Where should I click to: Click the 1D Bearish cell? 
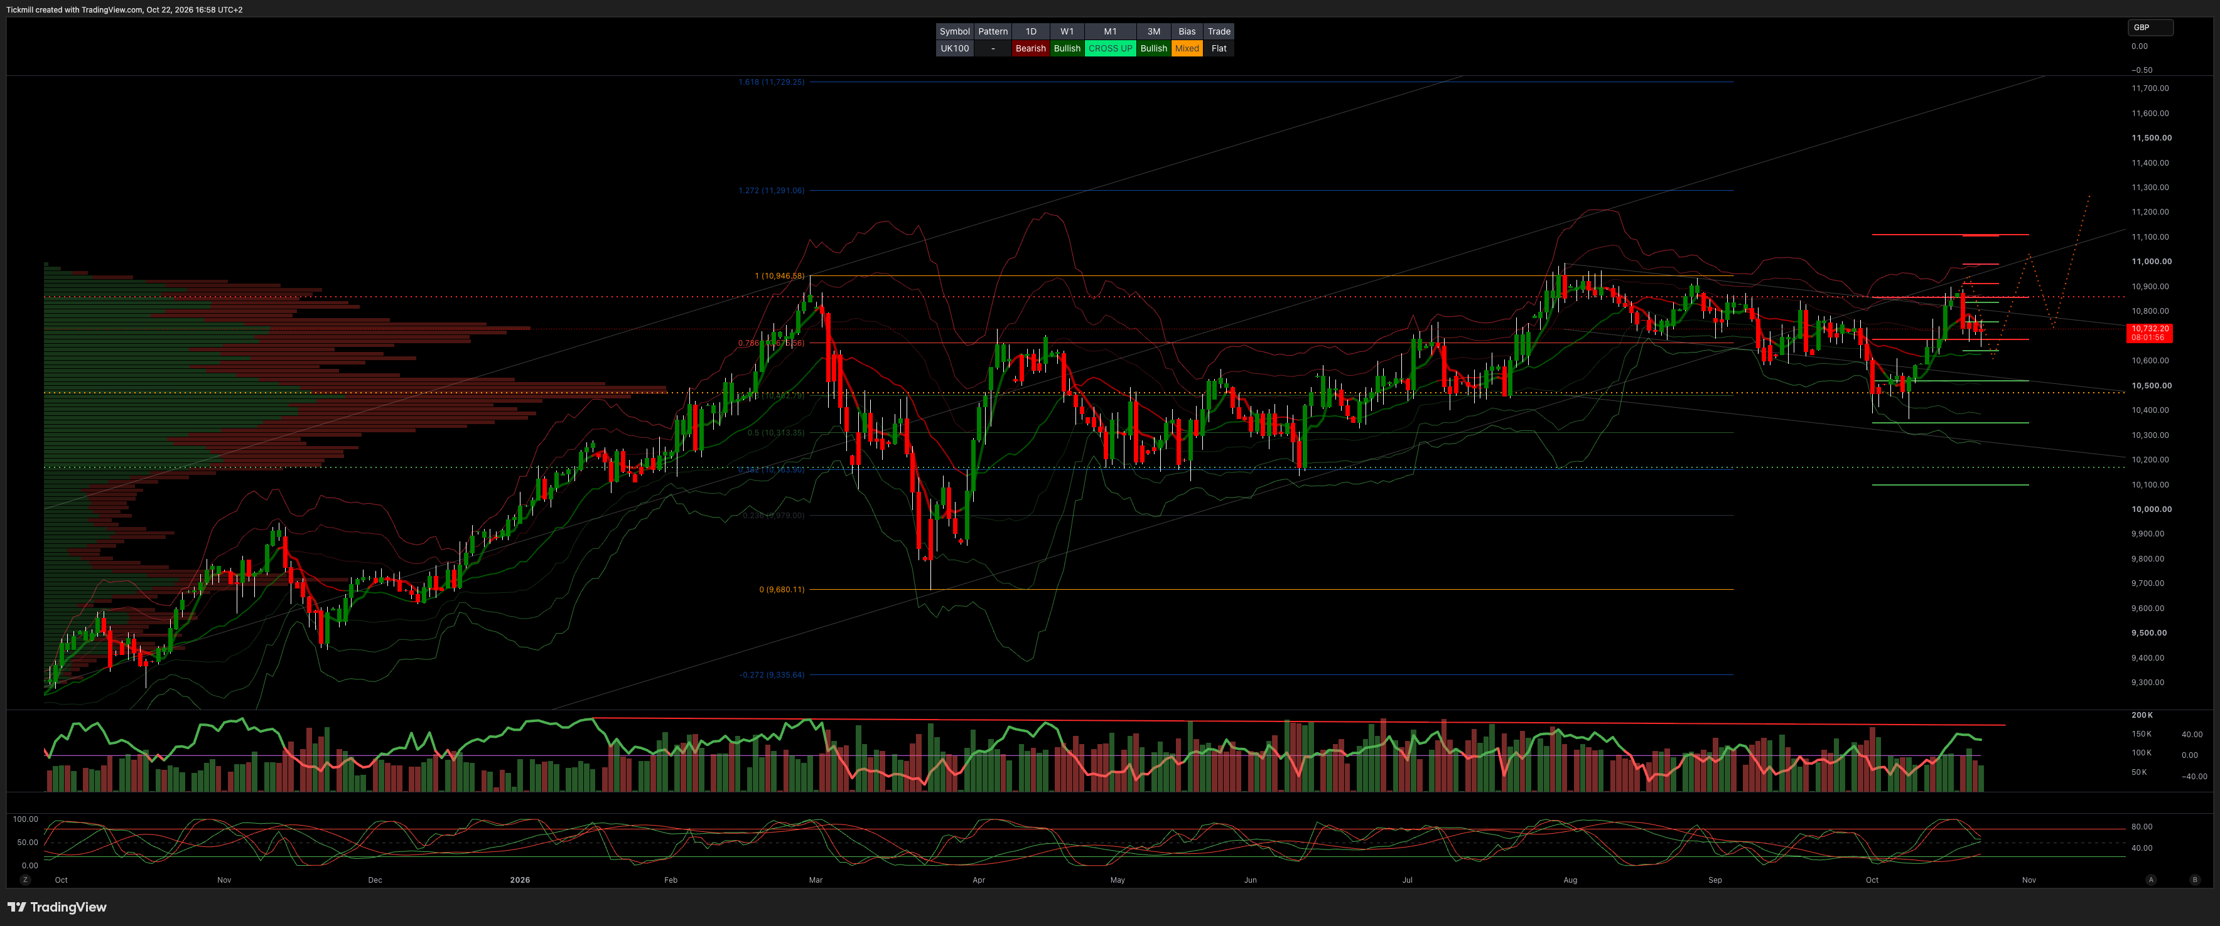click(1030, 48)
